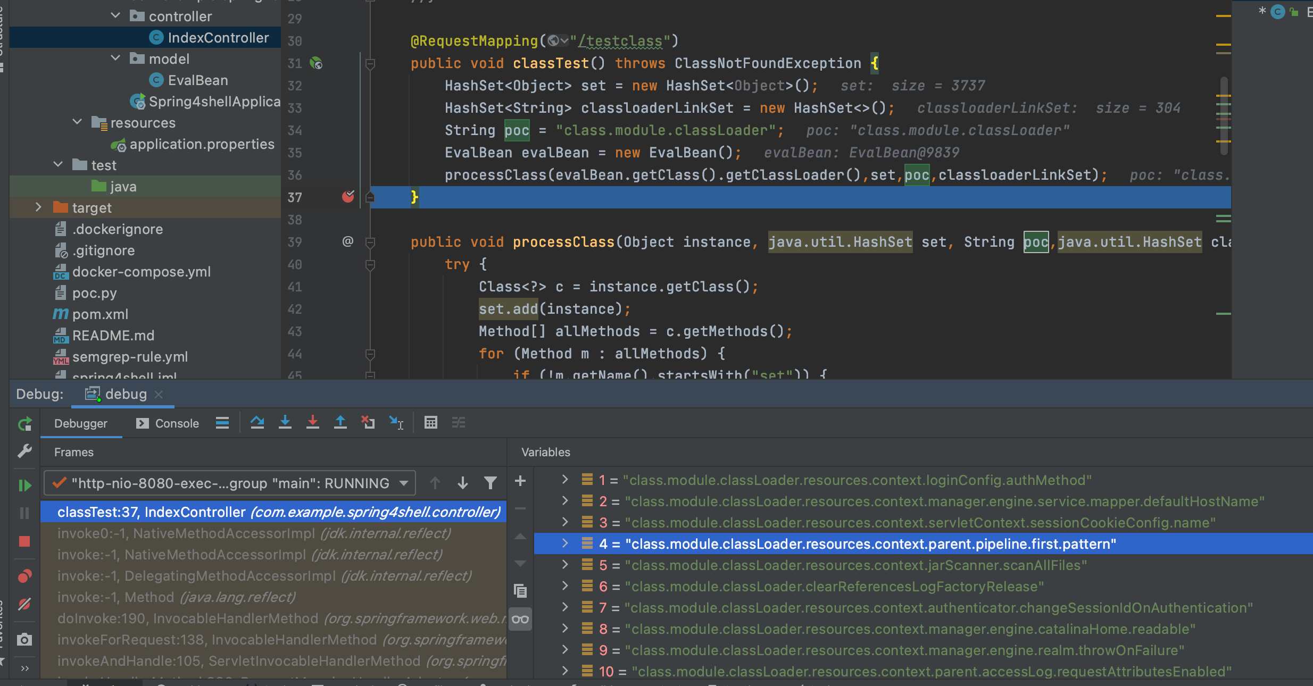Screen dimensions: 1313x686
Task: Select invokeForRequest:138 stack frame
Action: 273,639
